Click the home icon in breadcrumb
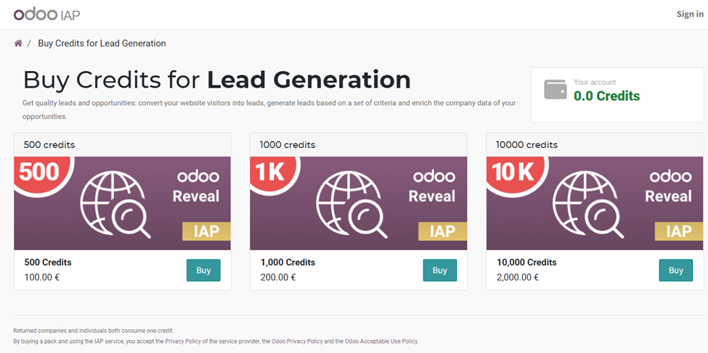Viewport: 708px width, 353px height. pyautogui.click(x=18, y=43)
